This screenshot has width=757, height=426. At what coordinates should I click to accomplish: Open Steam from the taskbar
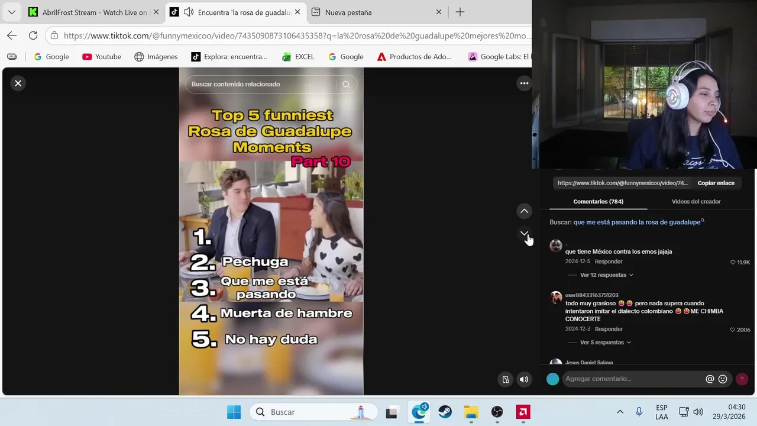(445, 412)
